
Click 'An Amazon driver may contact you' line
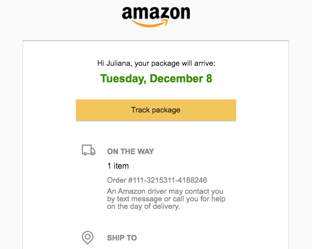[165, 191]
